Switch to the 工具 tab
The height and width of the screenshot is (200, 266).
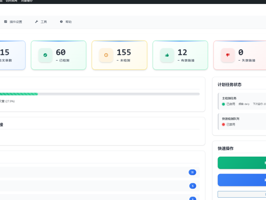(x=44, y=22)
